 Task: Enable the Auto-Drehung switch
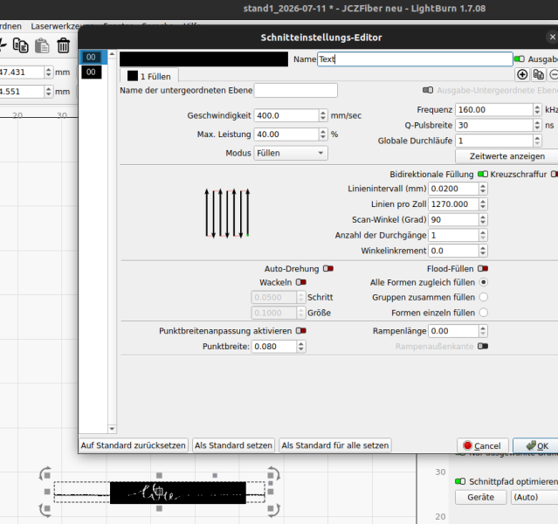pos(328,268)
